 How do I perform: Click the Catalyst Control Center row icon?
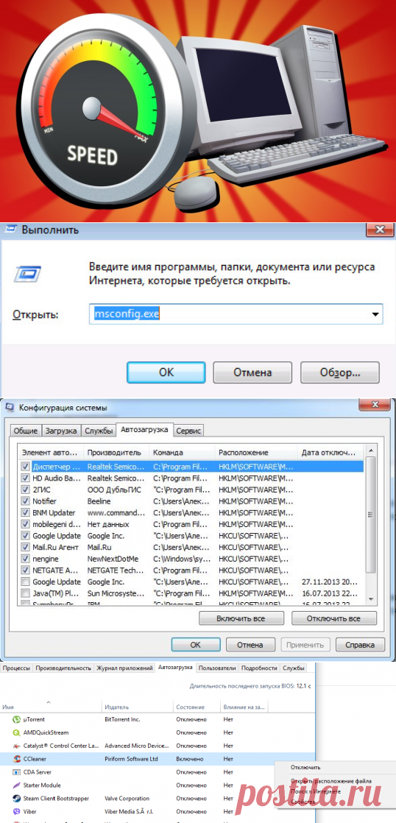(x=15, y=745)
